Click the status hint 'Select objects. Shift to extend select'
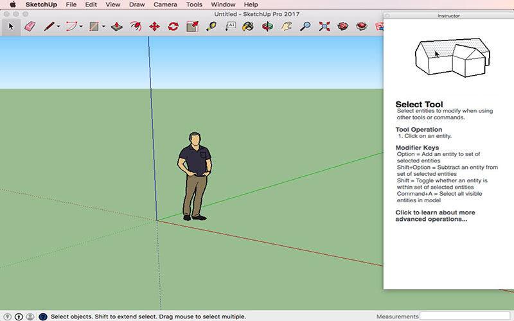 (x=148, y=317)
